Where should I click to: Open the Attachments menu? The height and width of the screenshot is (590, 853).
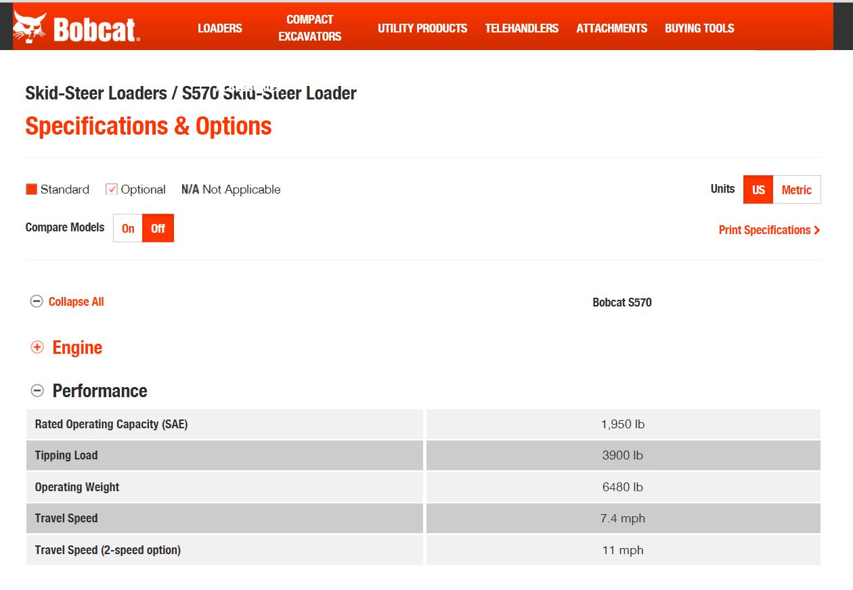(612, 28)
